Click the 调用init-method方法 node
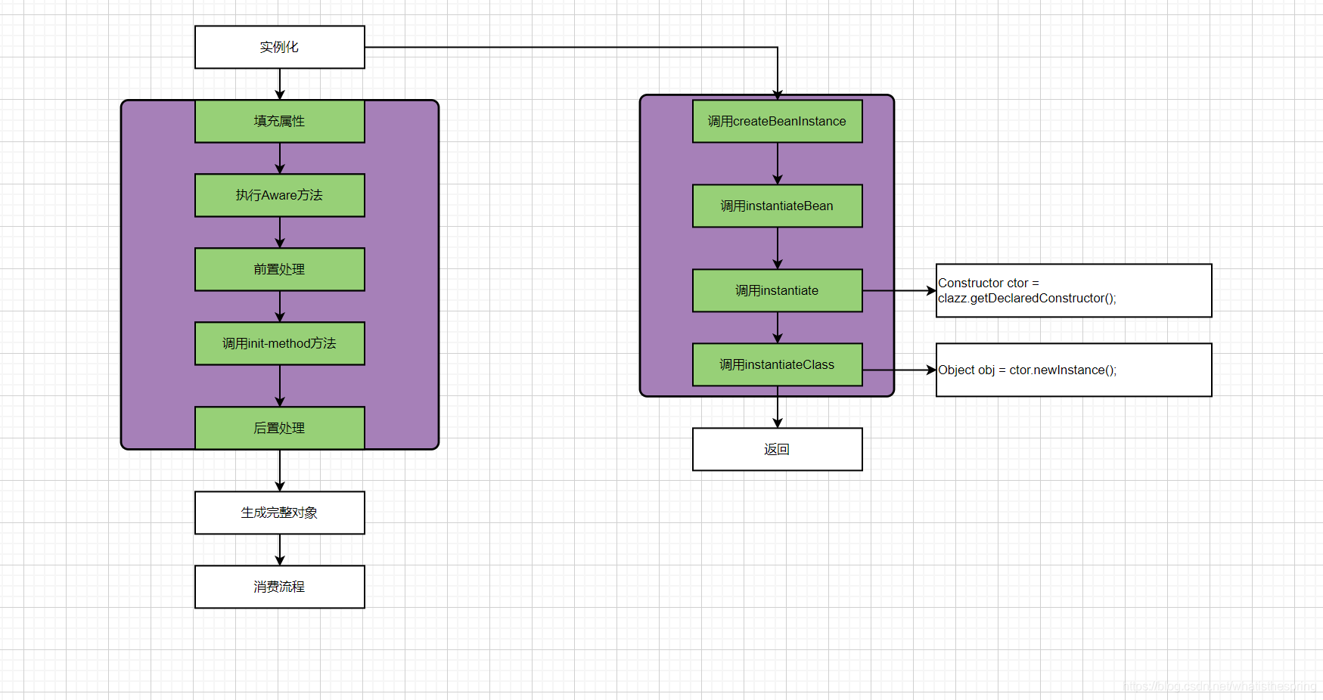The width and height of the screenshot is (1323, 700). tap(280, 343)
